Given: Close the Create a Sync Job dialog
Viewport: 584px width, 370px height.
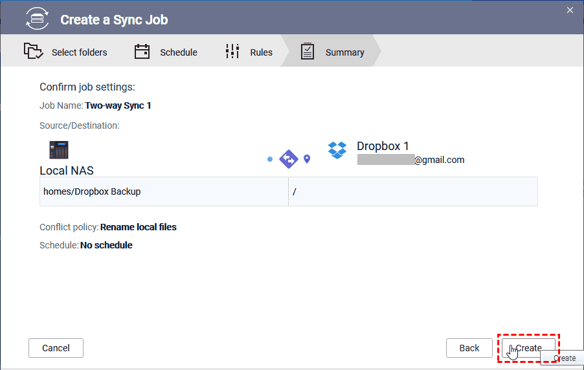Looking at the screenshot, I should [570, 10].
